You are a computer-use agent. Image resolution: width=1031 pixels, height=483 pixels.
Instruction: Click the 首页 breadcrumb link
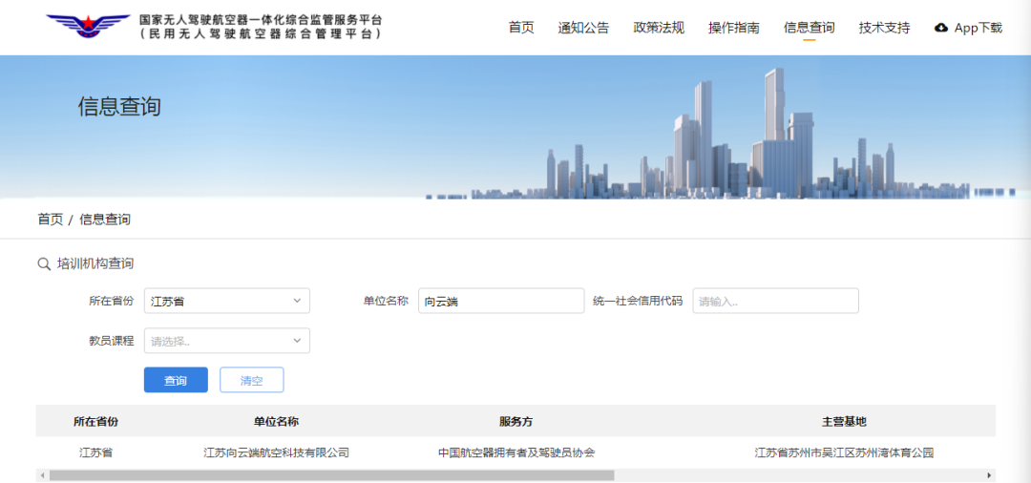50,220
